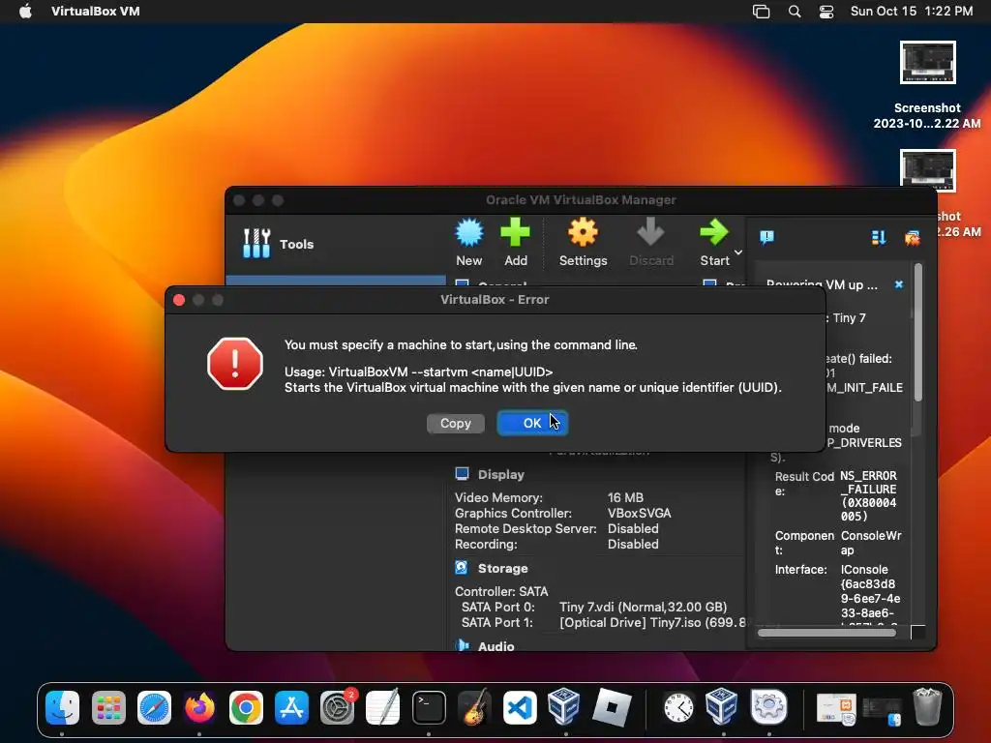Close the VirtualBox - Error dialog
Screen dimensions: 991x743
[179, 300]
